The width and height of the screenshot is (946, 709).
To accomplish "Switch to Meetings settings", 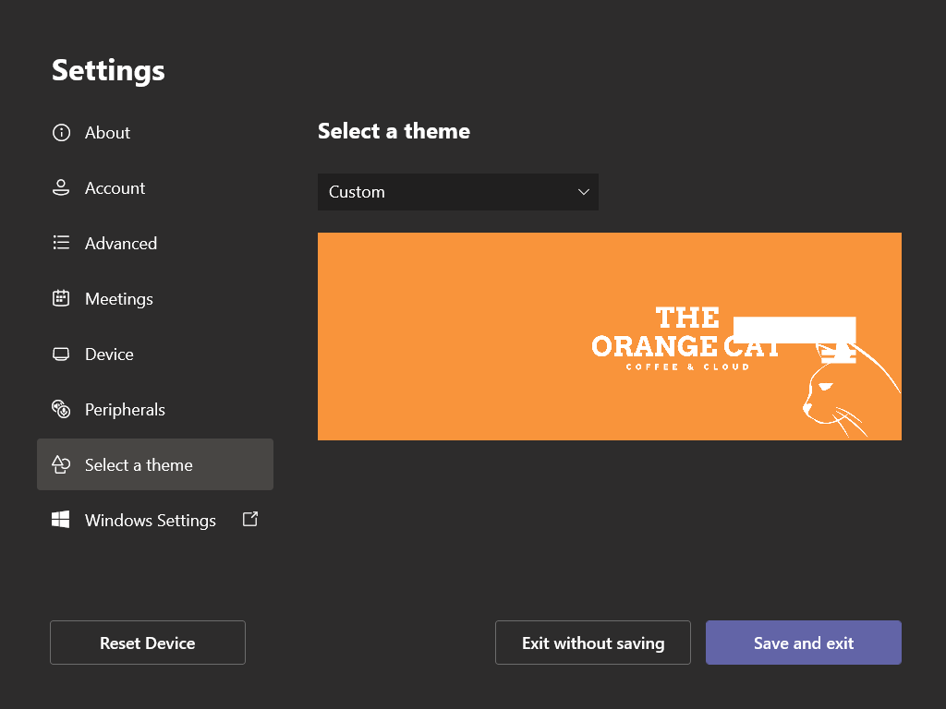I will pyautogui.click(x=119, y=299).
